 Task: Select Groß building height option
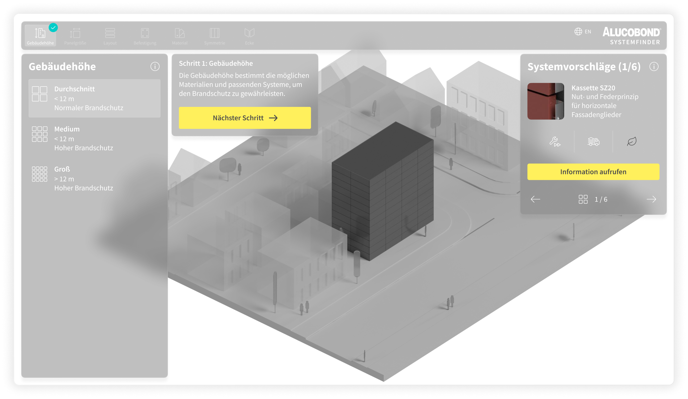tap(95, 178)
